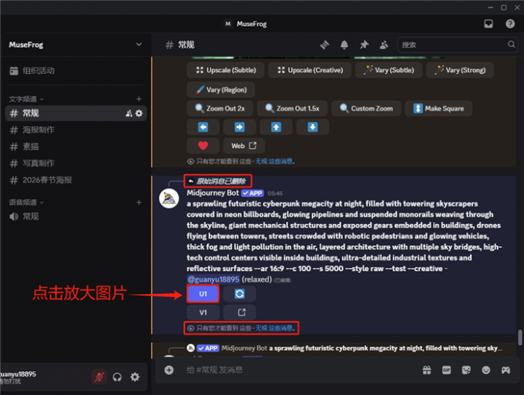524x395 pixels.
Task: Click the V1 variation button
Action: pyautogui.click(x=203, y=313)
